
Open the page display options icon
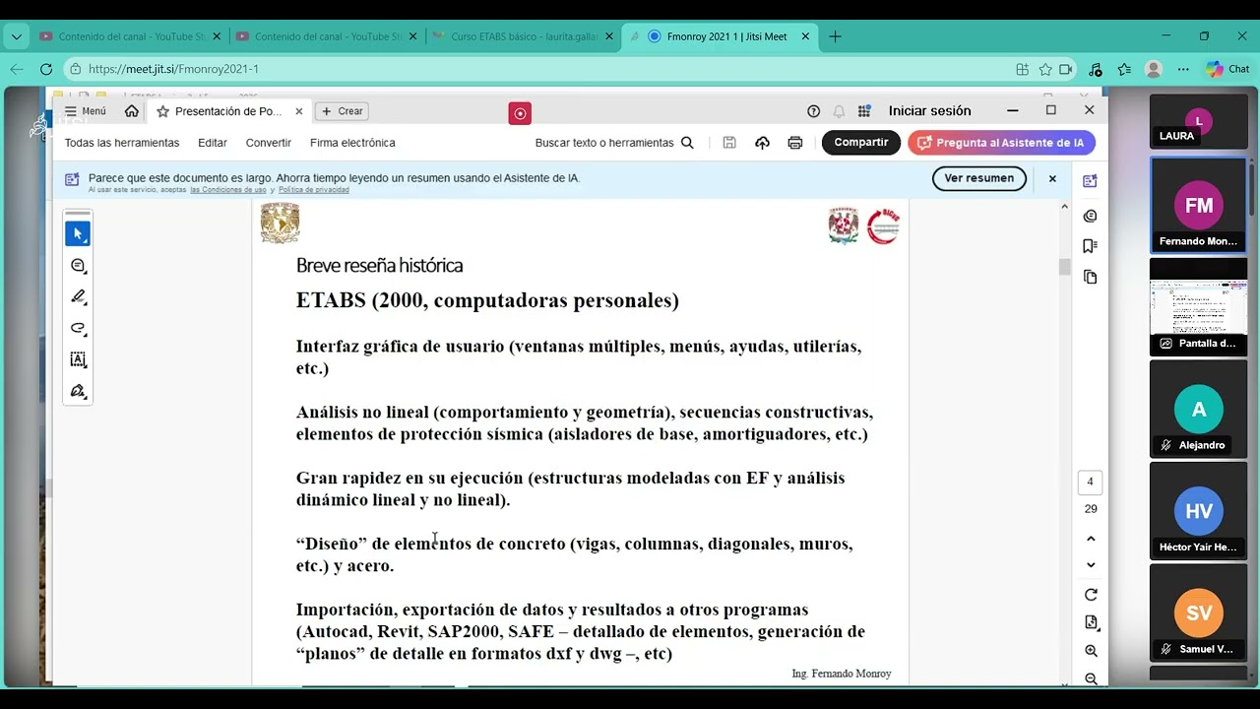[x=1091, y=622]
